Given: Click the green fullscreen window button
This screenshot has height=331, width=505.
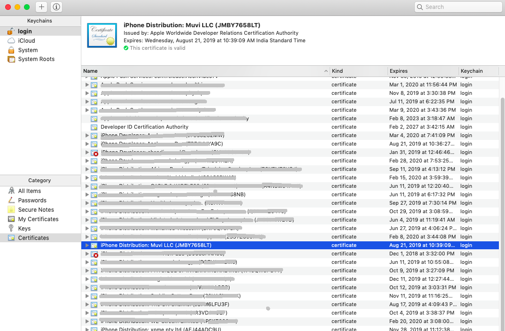Looking at the screenshot, I should pos(27,7).
